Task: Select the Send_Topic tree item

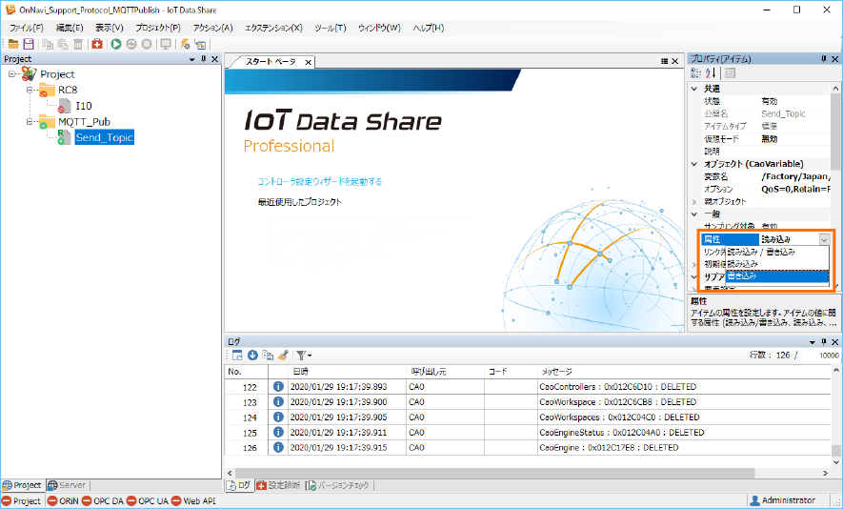Action: [x=104, y=138]
